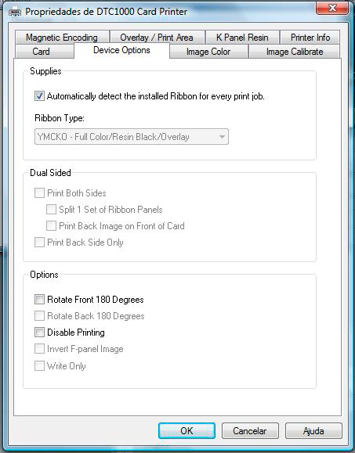Screen dimensions: 355x453
Task: Enable Rotate Front 180 Degrees
Action: (x=39, y=300)
